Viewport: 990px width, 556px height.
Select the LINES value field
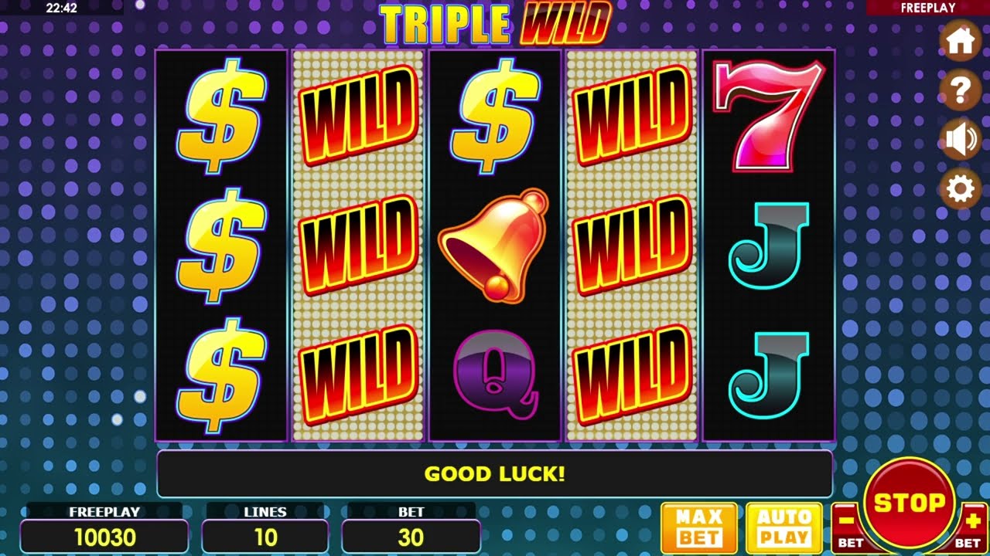click(265, 537)
